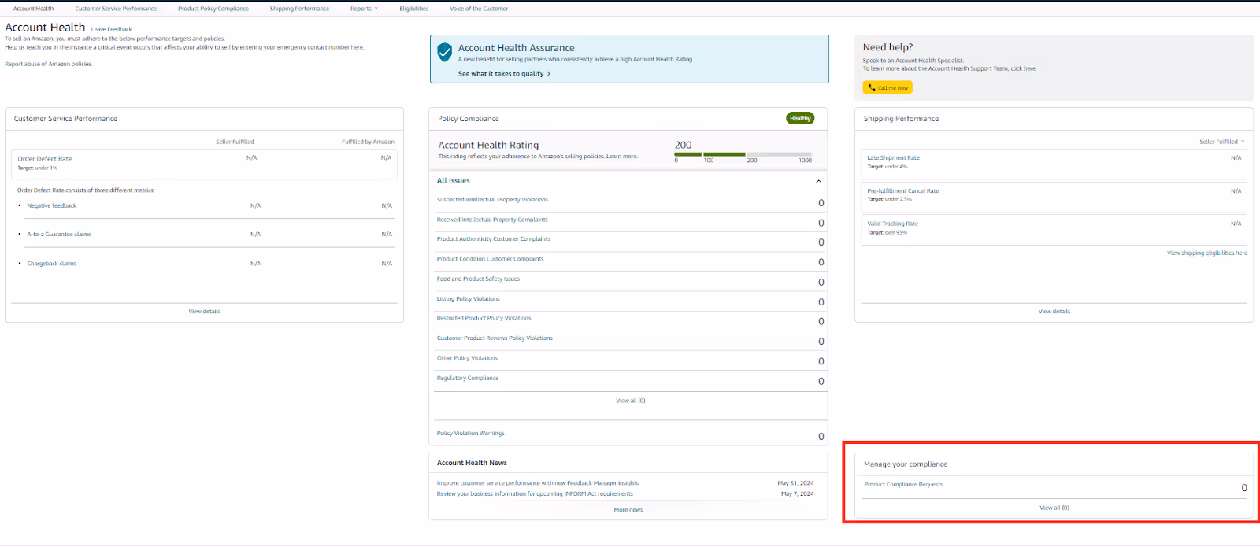Open Received Intellectual Property Complaints

coord(492,220)
